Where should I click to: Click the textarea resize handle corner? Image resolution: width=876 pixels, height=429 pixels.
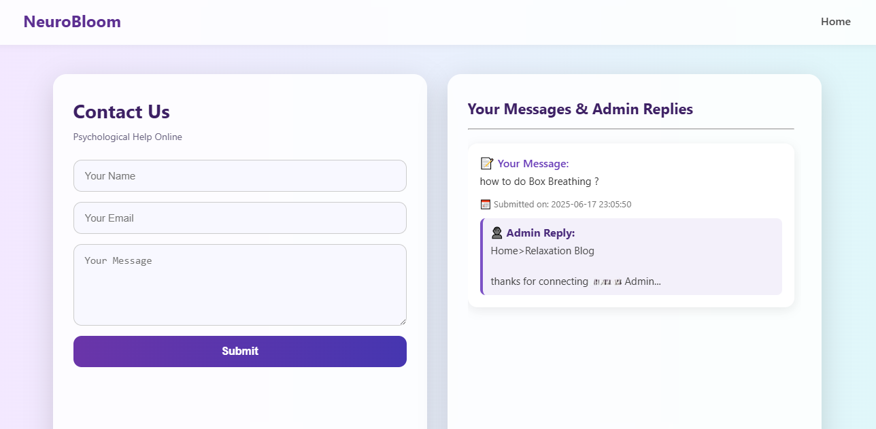click(x=402, y=321)
